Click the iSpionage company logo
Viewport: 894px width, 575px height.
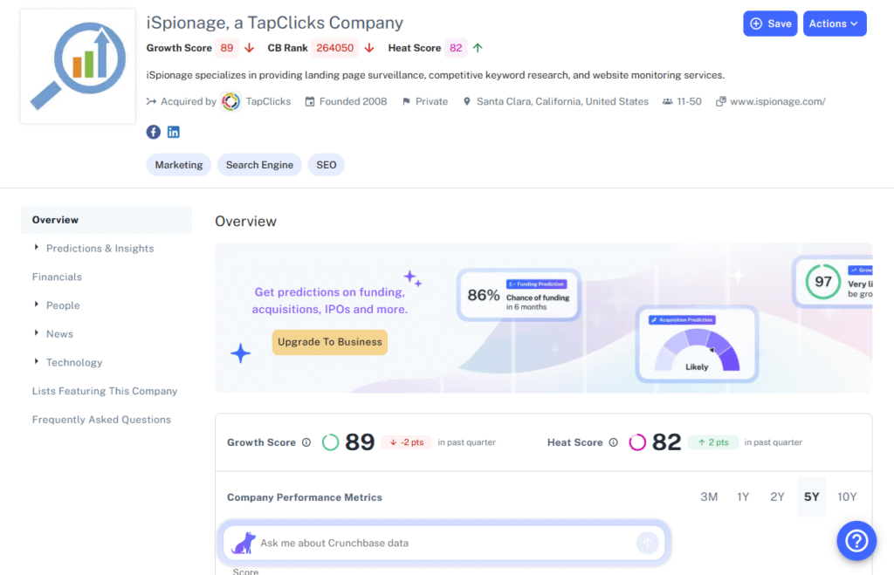[78, 66]
